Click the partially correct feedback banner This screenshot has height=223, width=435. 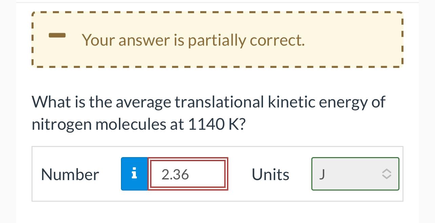pyautogui.click(x=217, y=39)
